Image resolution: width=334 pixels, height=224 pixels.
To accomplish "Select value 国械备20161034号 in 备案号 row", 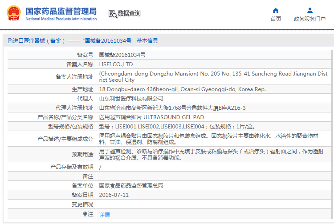I will tap(122, 55).
